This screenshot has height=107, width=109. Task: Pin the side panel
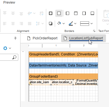15,38
